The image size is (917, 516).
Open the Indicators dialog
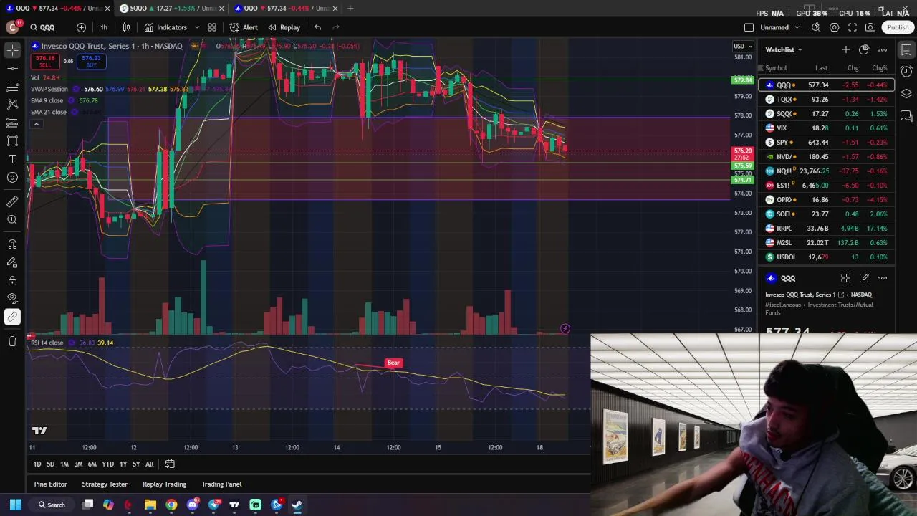[x=165, y=27]
